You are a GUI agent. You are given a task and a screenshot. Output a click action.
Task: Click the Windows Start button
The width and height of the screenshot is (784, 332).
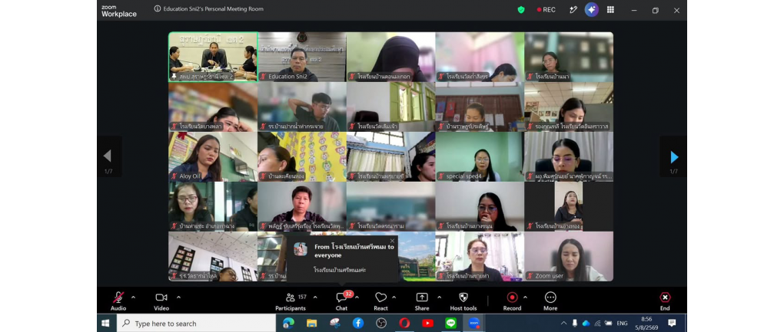[x=106, y=323]
